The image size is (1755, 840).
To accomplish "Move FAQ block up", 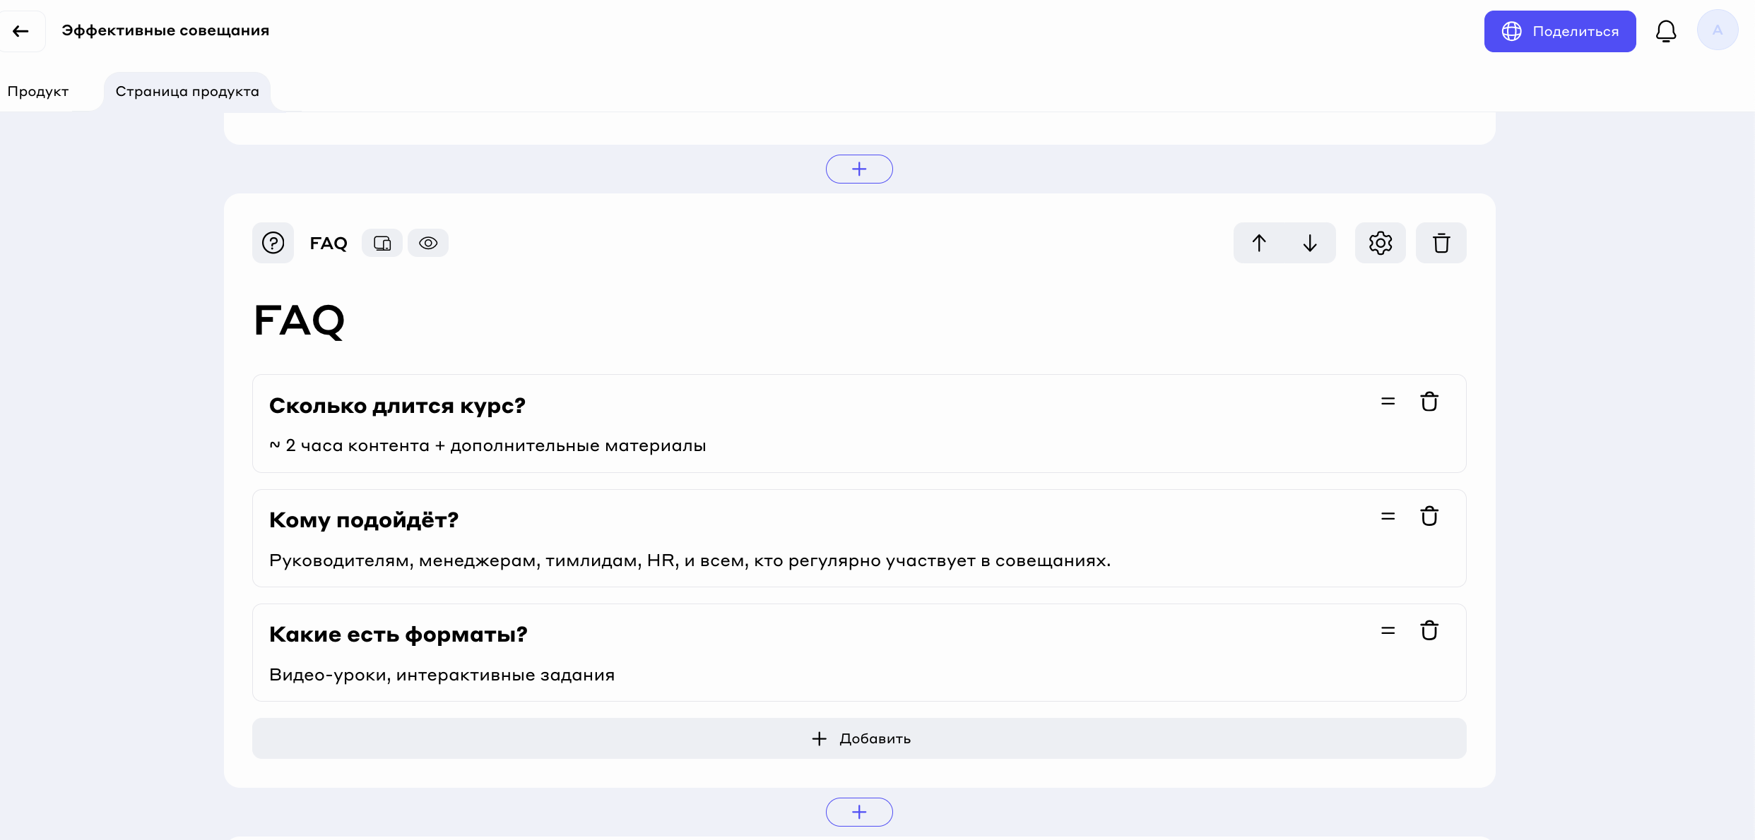I will [x=1259, y=243].
